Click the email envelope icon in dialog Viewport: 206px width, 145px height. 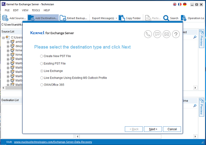(167, 34)
